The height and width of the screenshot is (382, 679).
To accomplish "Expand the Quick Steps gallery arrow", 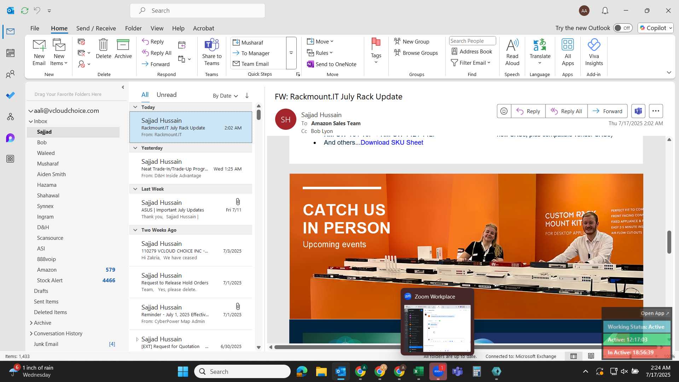I will 291,53.
